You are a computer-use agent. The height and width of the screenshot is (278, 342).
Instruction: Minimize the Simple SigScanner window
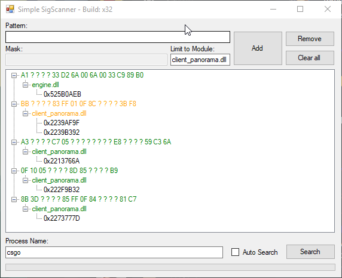tap(273, 9)
